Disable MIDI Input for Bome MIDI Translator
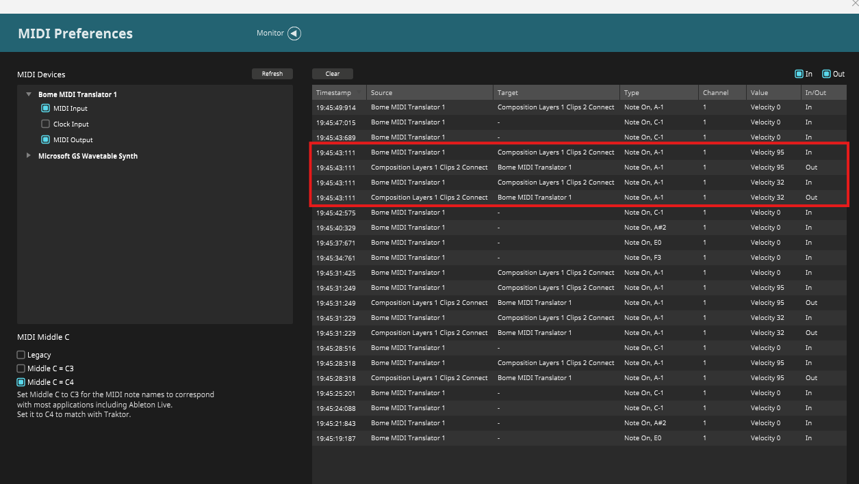Screen dimensions: 859x484 [46, 109]
